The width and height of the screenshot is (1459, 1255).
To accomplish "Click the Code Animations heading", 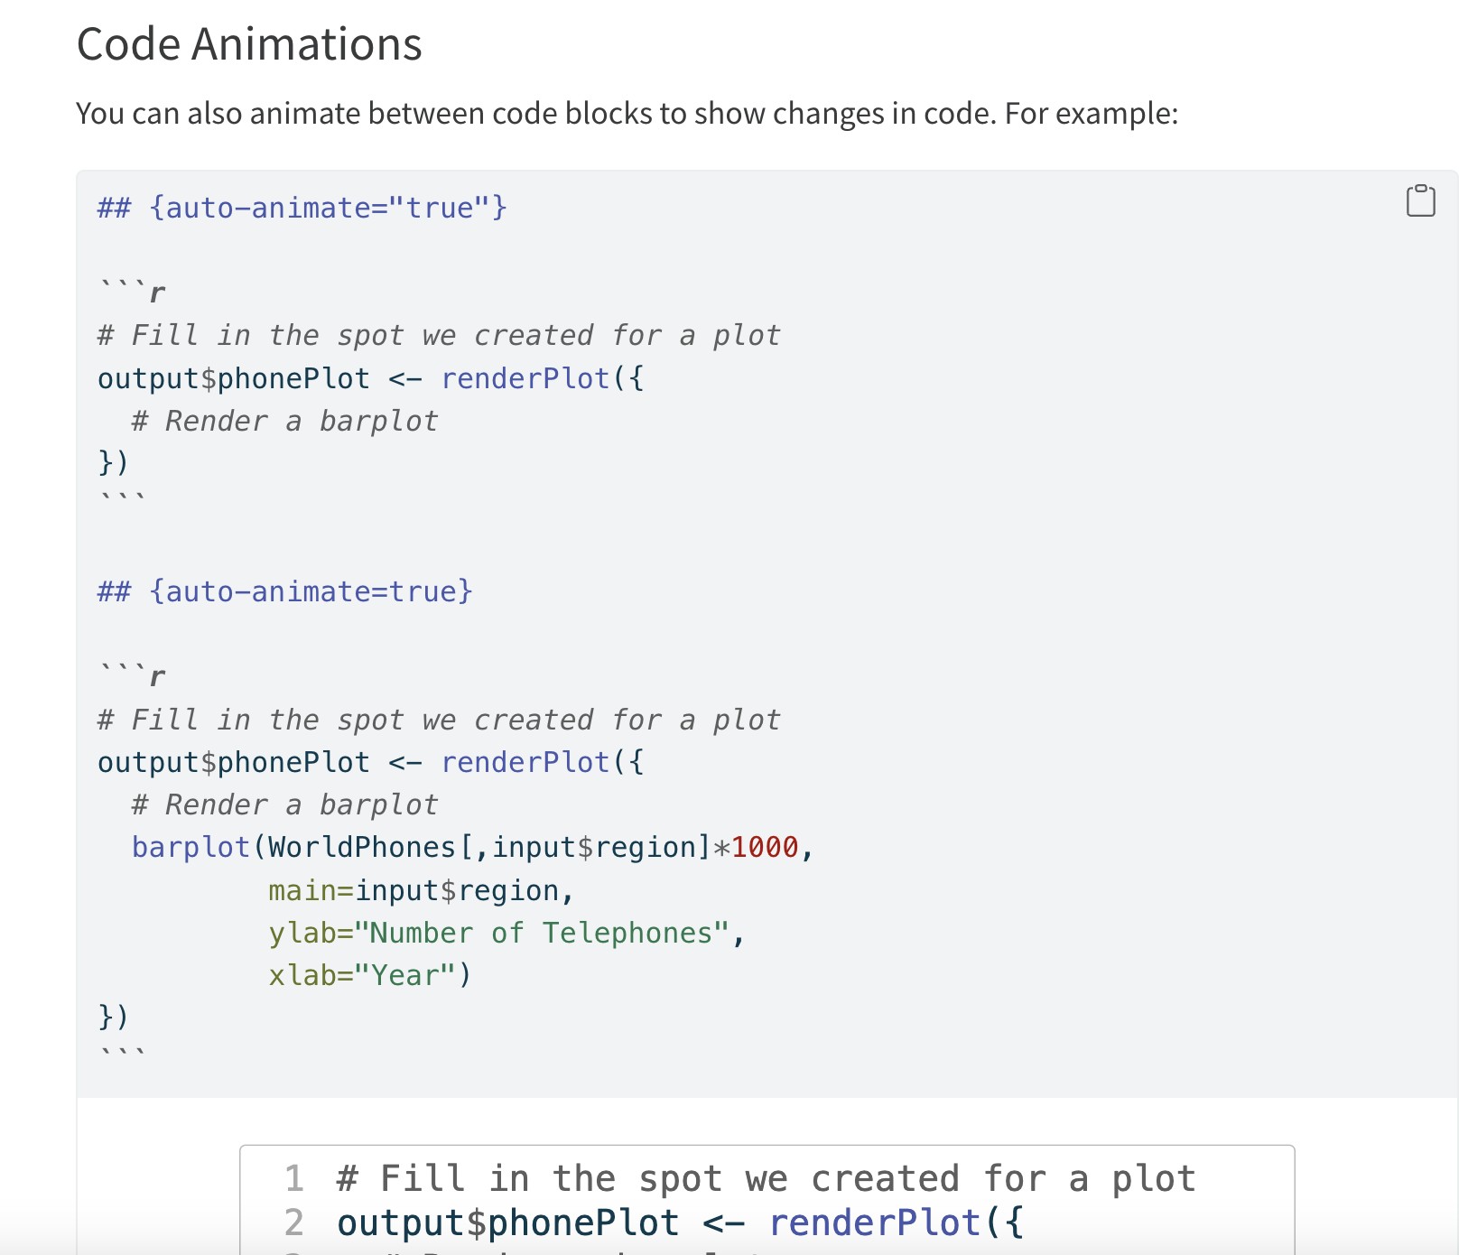I will (x=249, y=44).
